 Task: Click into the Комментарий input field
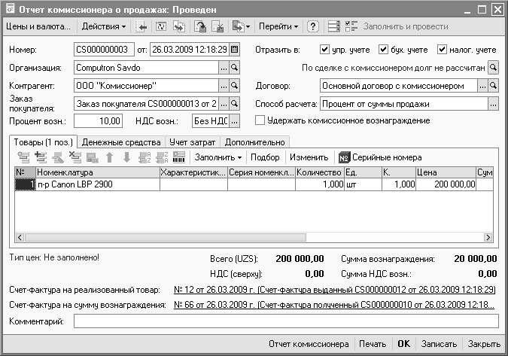pyautogui.click(x=286, y=321)
